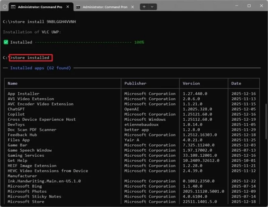Click the 'store installed' command text
268x207 pixels.
point(31,58)
